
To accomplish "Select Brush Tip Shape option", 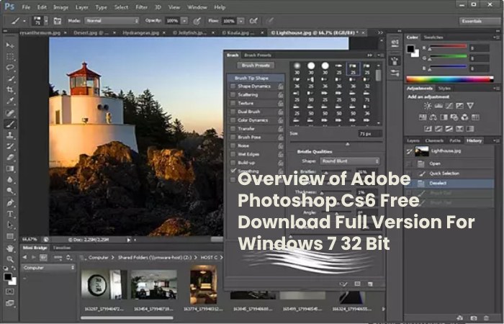I will pos(256,78).
